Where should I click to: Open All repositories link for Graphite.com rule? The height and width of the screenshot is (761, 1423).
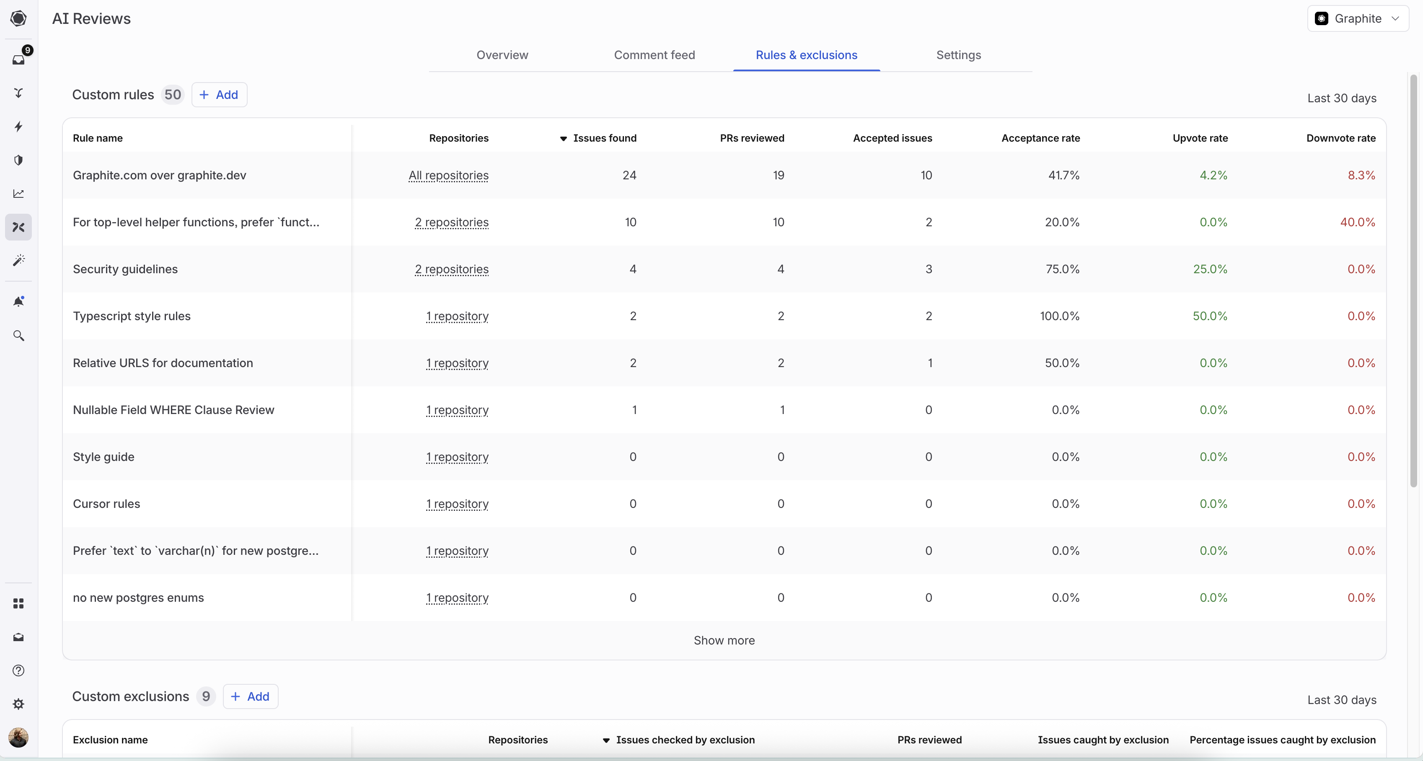[x=448, y=176]
